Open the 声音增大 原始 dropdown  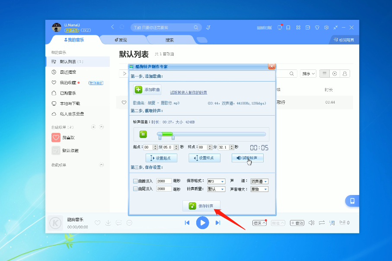pyautogui.click(x=259, y=189)
